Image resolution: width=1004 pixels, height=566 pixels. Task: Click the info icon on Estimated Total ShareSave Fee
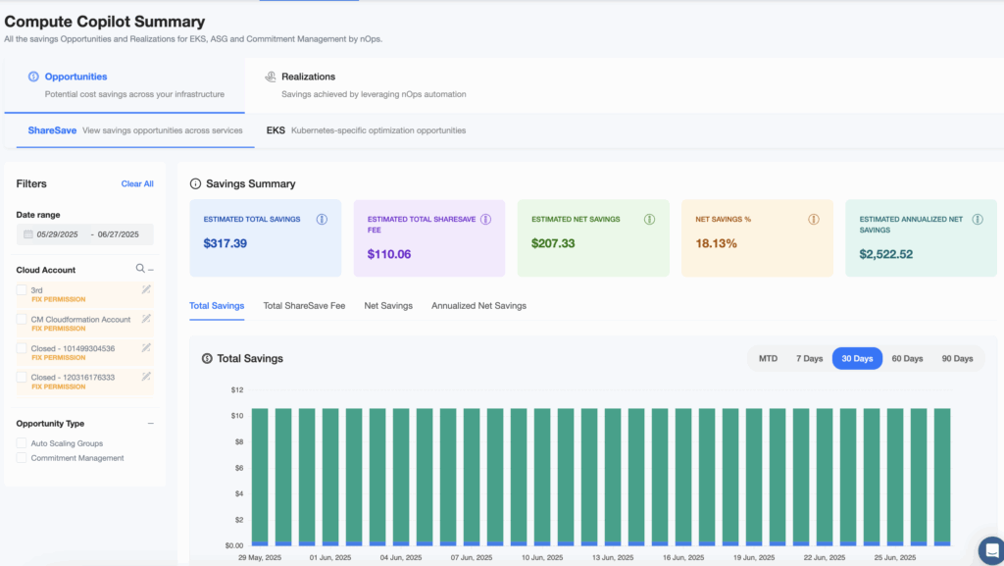(486, 220)
